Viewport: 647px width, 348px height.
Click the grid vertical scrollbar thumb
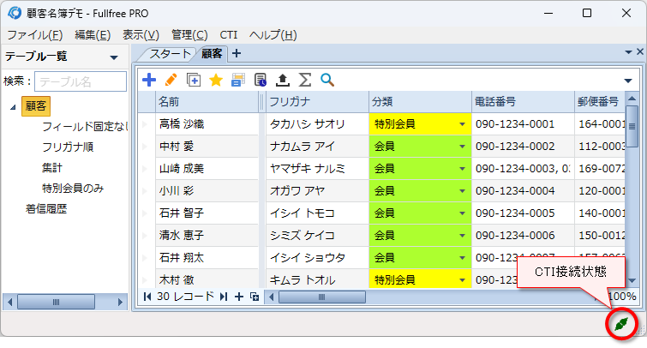(632, 126)
